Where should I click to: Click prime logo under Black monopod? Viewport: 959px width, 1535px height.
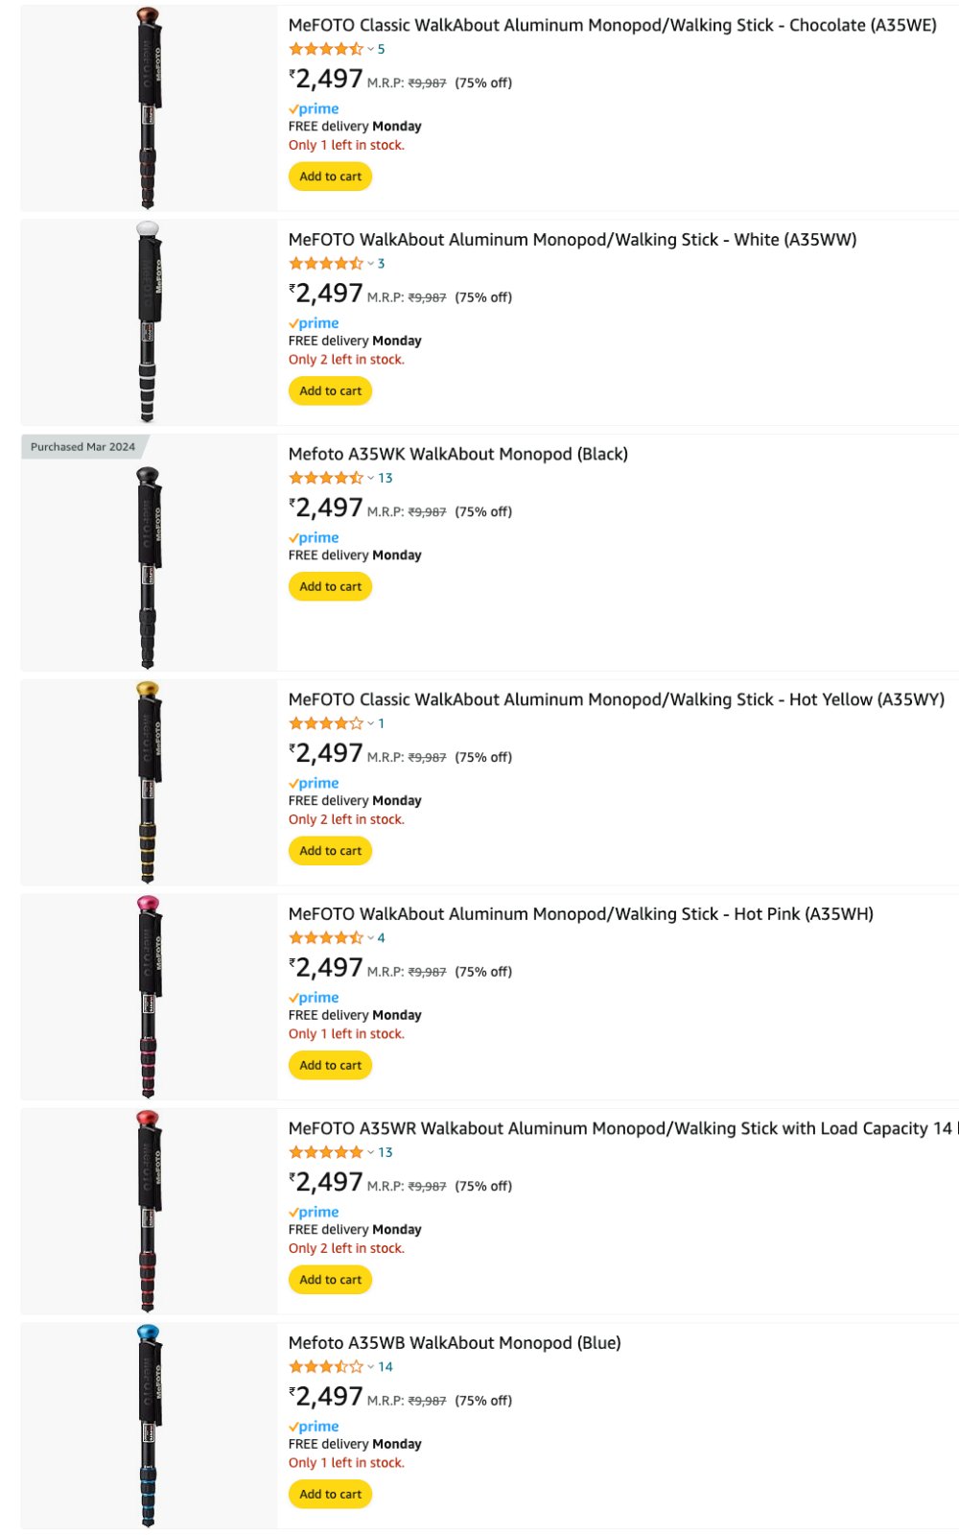(314, 538)
